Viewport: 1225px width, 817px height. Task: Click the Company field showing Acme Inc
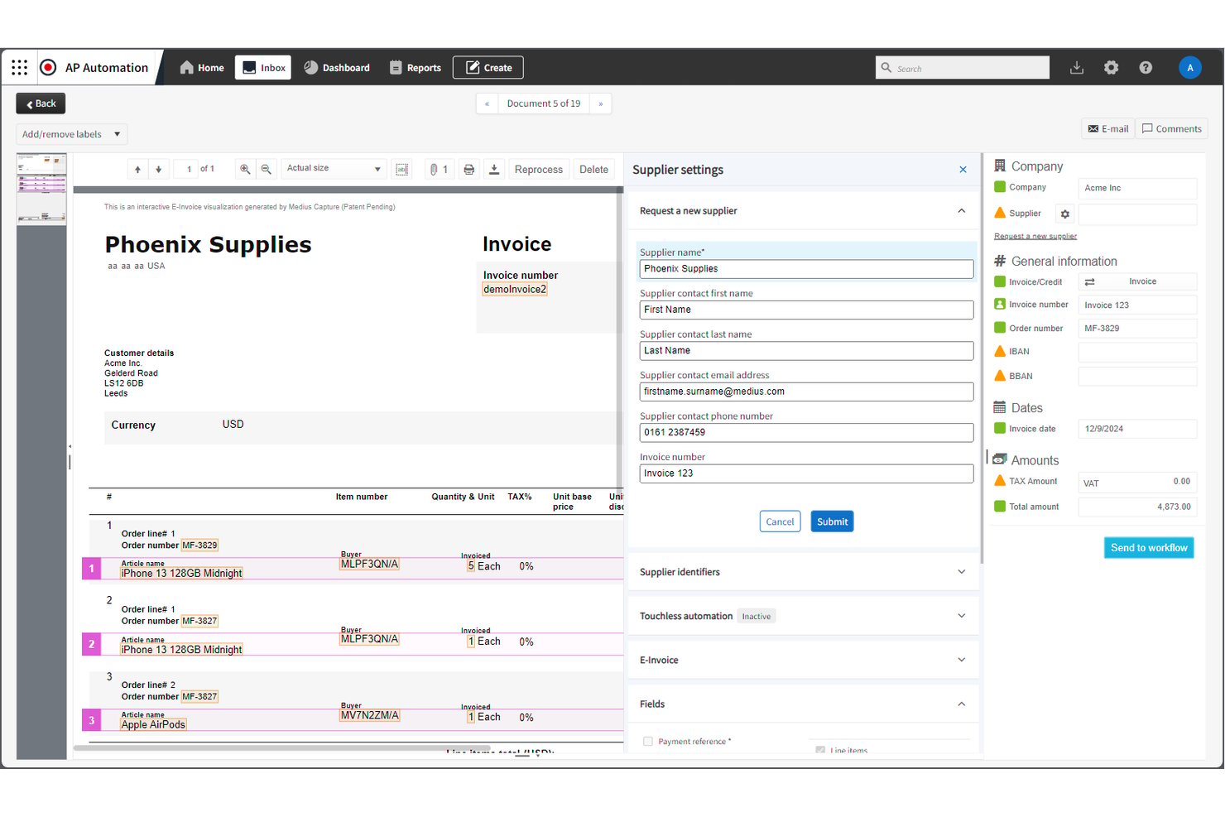tap(1137, 188)
